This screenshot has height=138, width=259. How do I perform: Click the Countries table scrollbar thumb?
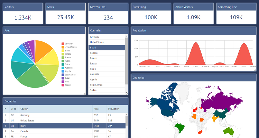point(127,121)
